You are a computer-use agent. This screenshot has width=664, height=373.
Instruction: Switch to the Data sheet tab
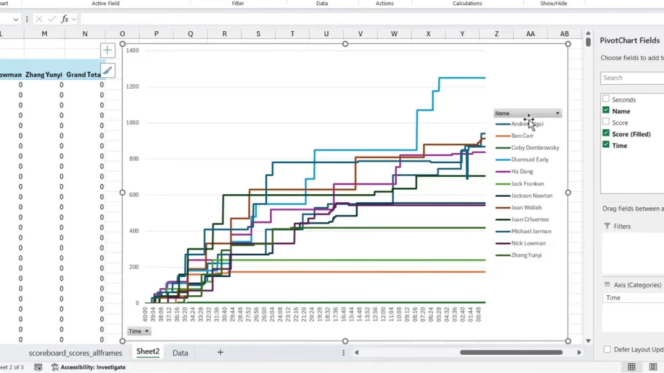point(180,352)
